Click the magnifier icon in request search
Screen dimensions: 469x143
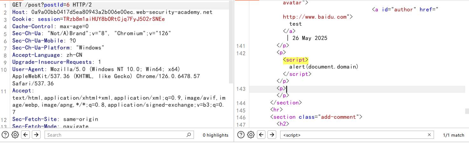point(189,135)
